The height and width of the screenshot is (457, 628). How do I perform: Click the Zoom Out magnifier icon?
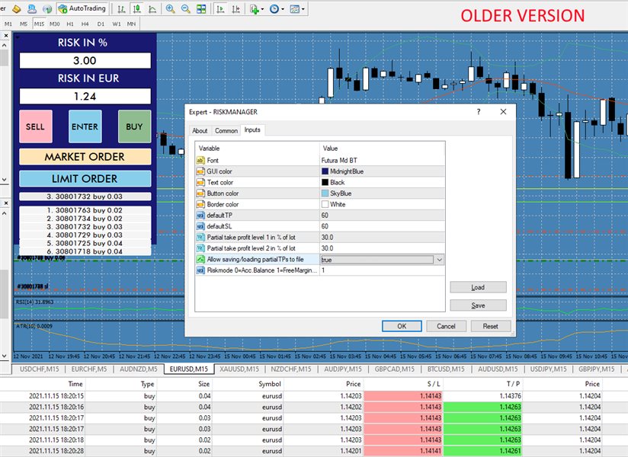pyautogui.click(x=186, y=9)
